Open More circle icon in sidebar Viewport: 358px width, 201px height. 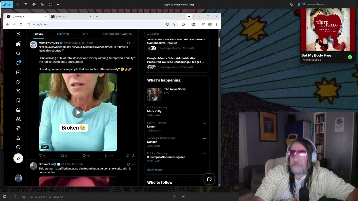[x=18, y=147]
